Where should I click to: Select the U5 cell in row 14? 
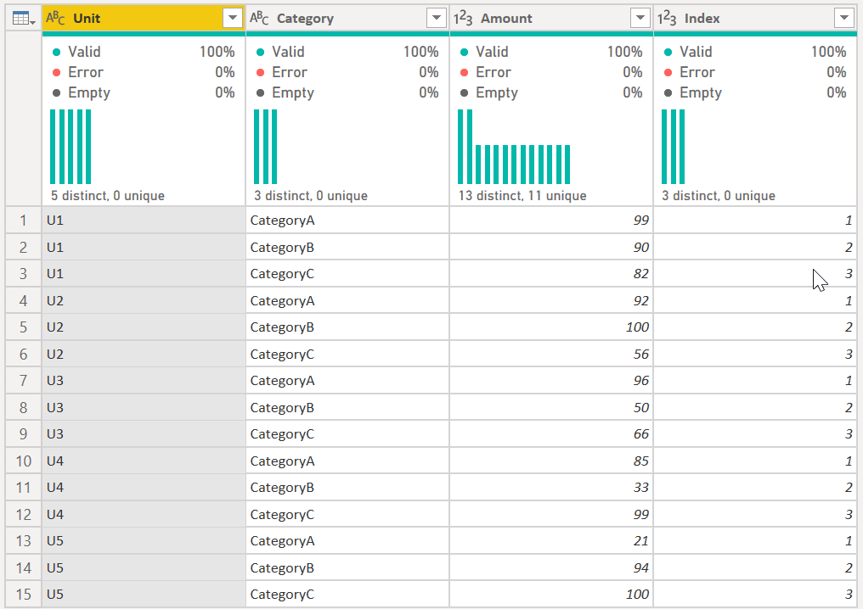coord(144,567)
